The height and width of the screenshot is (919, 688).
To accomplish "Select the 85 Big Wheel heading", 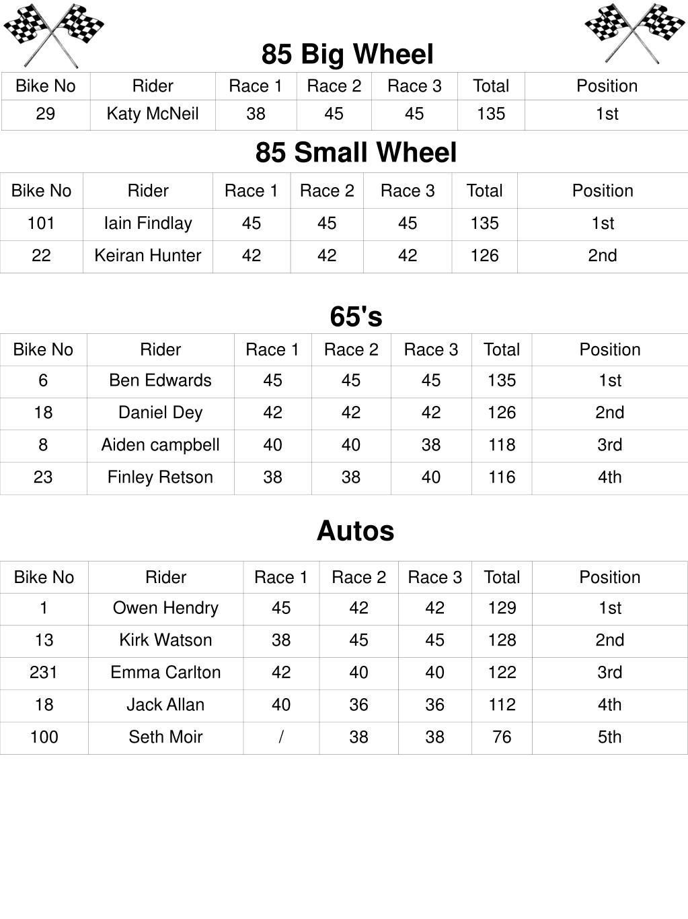I will 347,54.
